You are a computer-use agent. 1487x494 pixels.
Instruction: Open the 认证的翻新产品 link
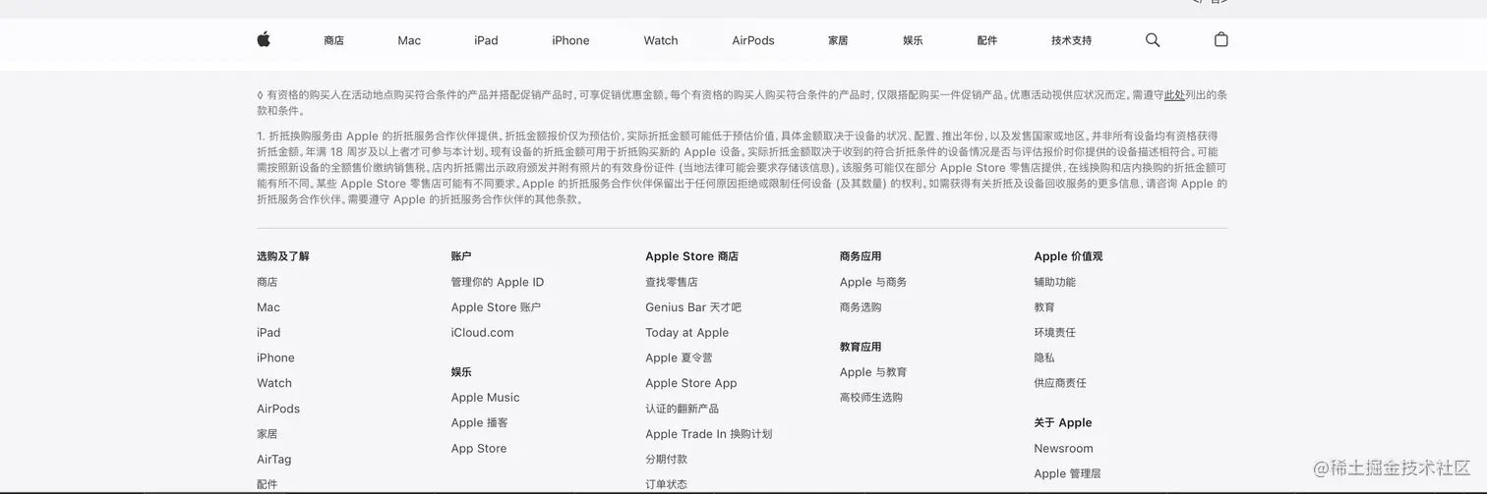click(x=683, y=409)
